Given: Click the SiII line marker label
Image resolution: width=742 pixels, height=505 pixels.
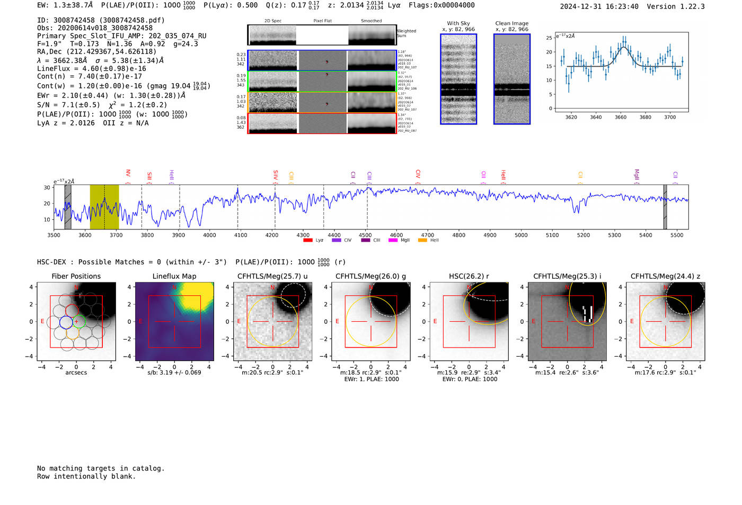Looking at the screenshot, I should tap(149, 176).
